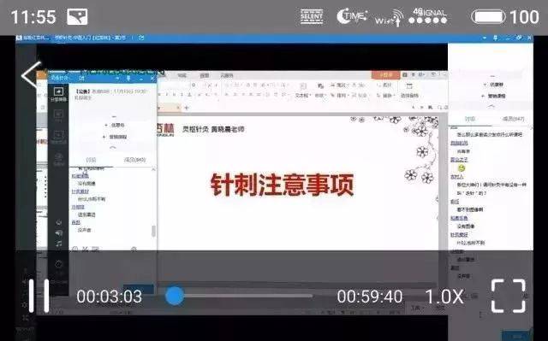Tap the WiFi status icon
This screenshot has height=341, width=548.
[x=389, y=17]
